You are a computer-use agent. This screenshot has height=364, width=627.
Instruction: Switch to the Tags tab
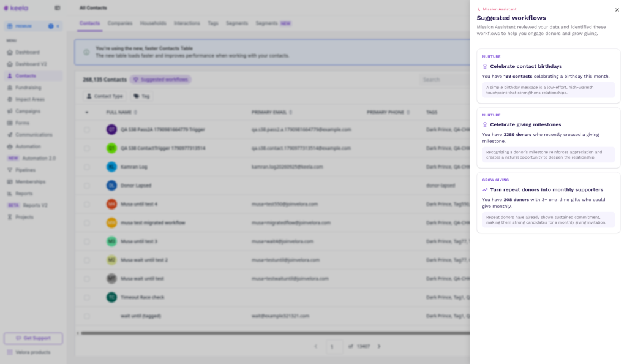pyautogui.click(x=213, y=23)
